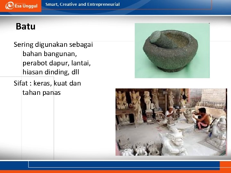Viewport: 231px width, 173px height.
Task: Click the text "hiasan dinding, dll"
Action: (x=51, y=72)
